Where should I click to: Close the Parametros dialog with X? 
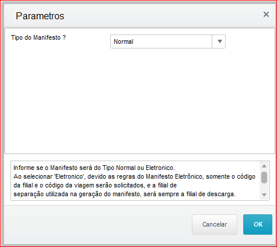point(266,15)
